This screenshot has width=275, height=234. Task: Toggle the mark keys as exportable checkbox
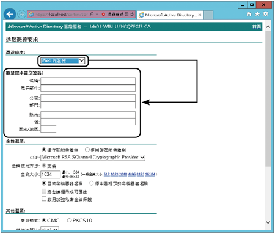(43, 191)
